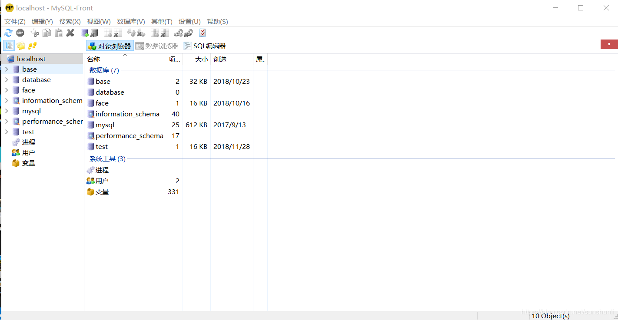
Task: Expand the face node in tree
Action: pyautogui.click(x=7, y=90)
